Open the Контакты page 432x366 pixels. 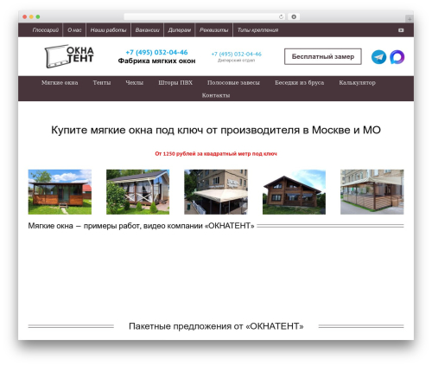(216, 95)
